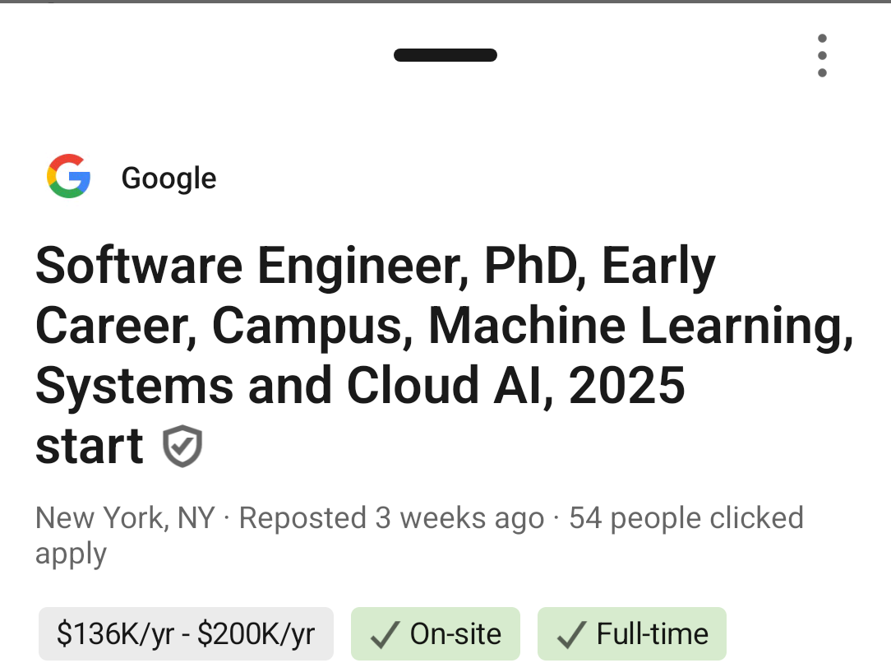Click the "New York, NY" location text
The height and width of the screenshot is (663, 891).
(125, 518)
